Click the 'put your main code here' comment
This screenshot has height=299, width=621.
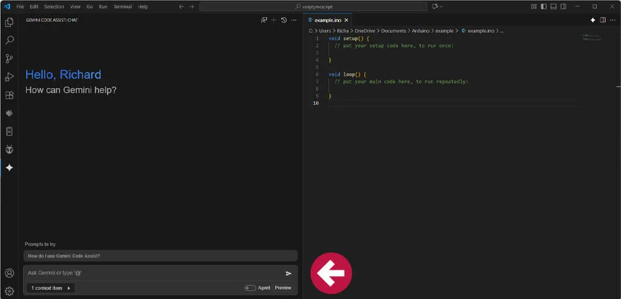pyautogui.click(x=401, y=82)
